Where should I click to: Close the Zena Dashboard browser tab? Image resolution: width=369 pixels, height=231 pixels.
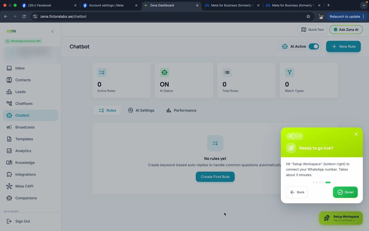(197, 5)
